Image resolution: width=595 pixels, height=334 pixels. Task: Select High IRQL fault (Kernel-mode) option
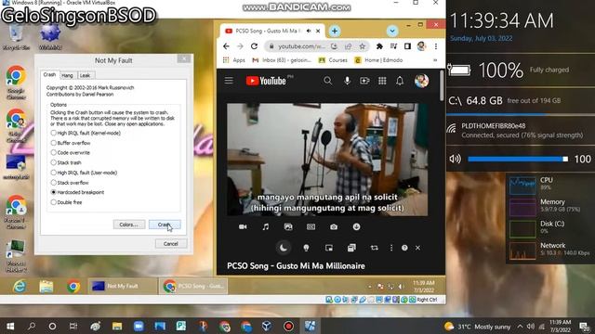[x=86, y=133]
